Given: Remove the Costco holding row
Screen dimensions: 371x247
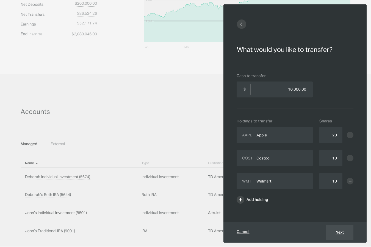Looking at the screenshot, I should tap(350, 158).
